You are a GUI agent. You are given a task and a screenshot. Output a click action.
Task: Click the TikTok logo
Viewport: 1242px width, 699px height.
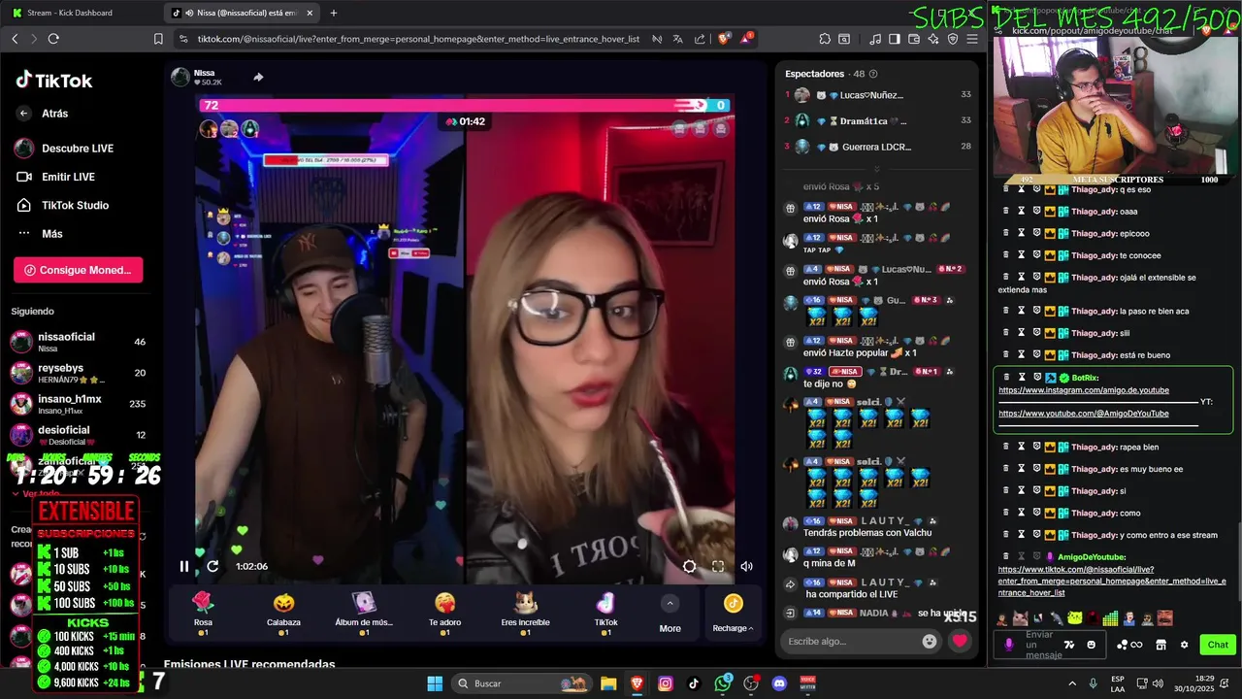coord(54,81)
